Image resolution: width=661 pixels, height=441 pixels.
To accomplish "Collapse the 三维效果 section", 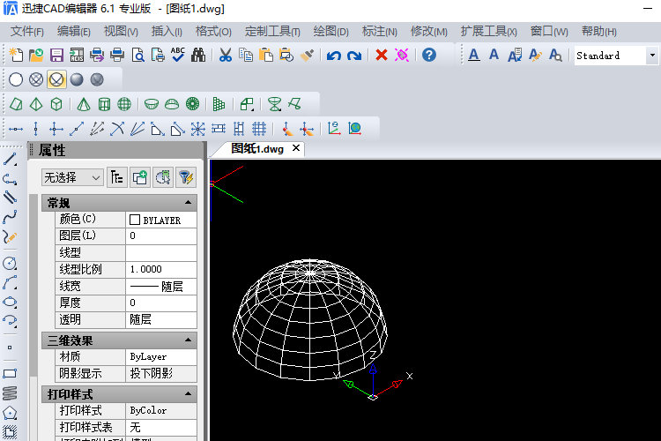I will point(188,340).
